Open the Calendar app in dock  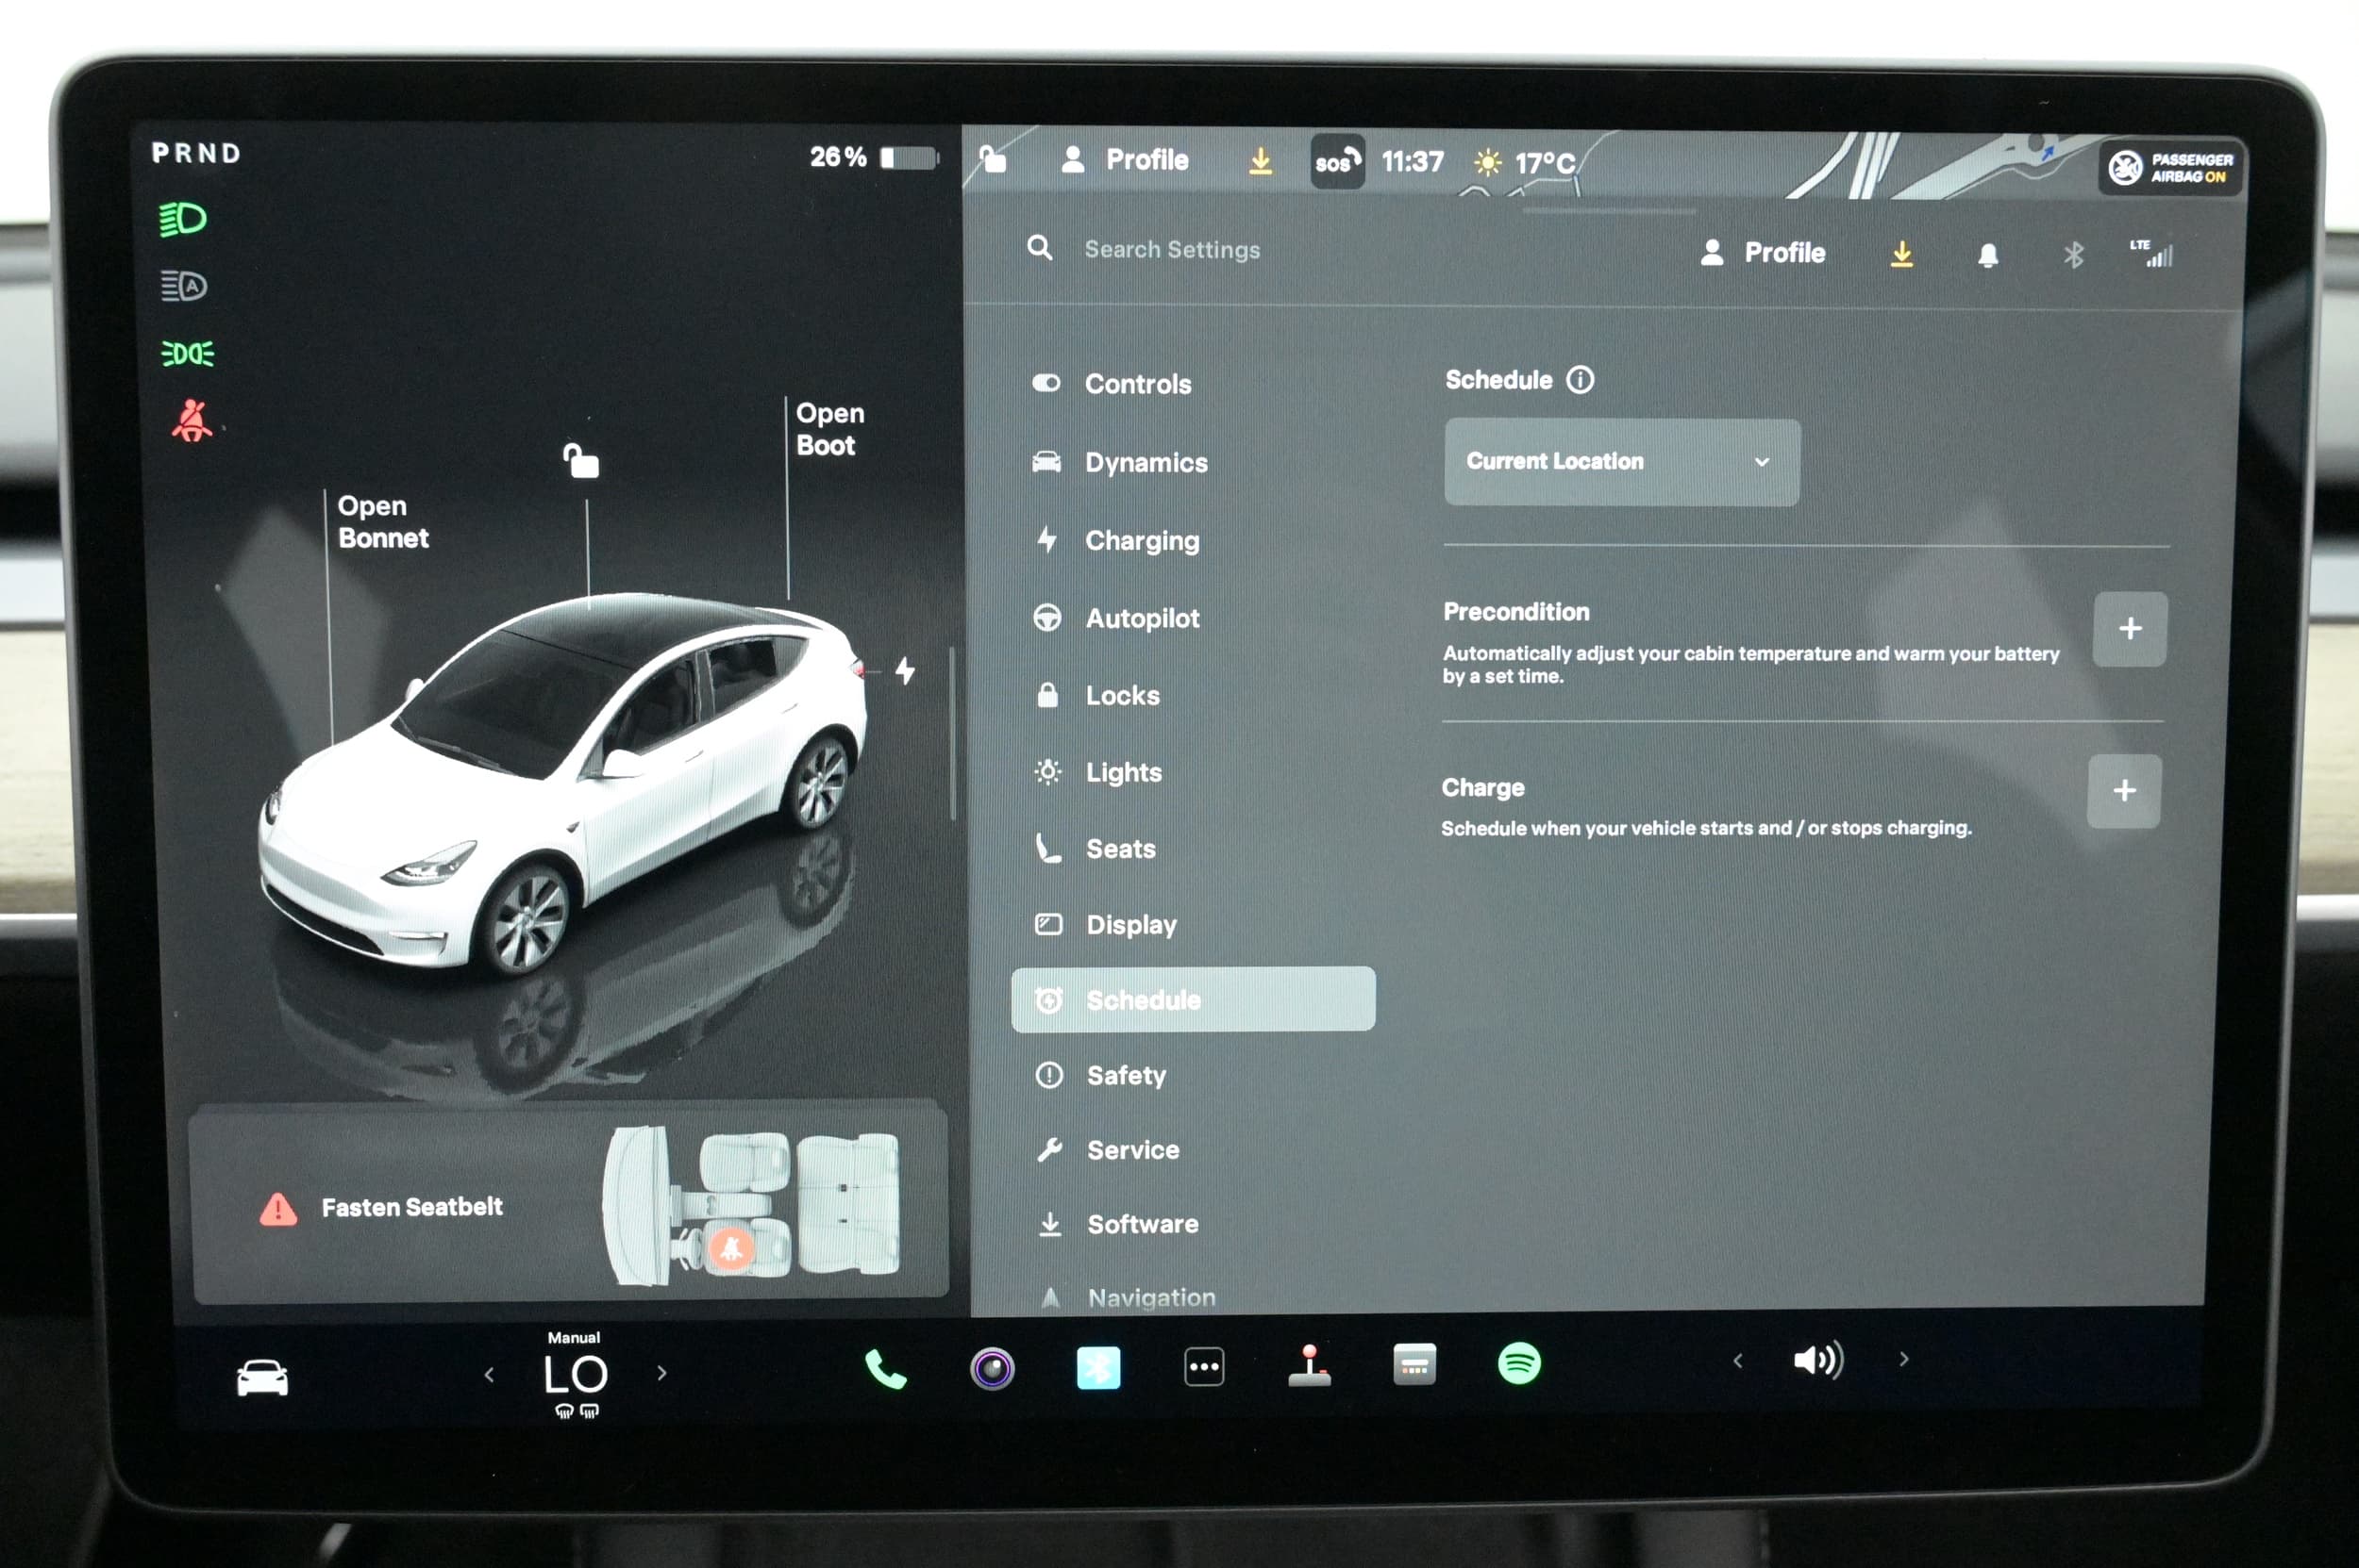(1414, 1364)
